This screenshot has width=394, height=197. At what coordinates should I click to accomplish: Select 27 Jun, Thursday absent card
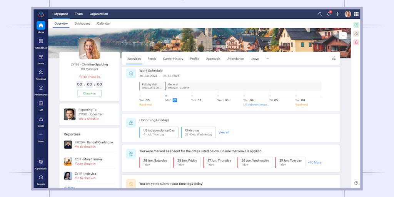[x=219, y=163]
